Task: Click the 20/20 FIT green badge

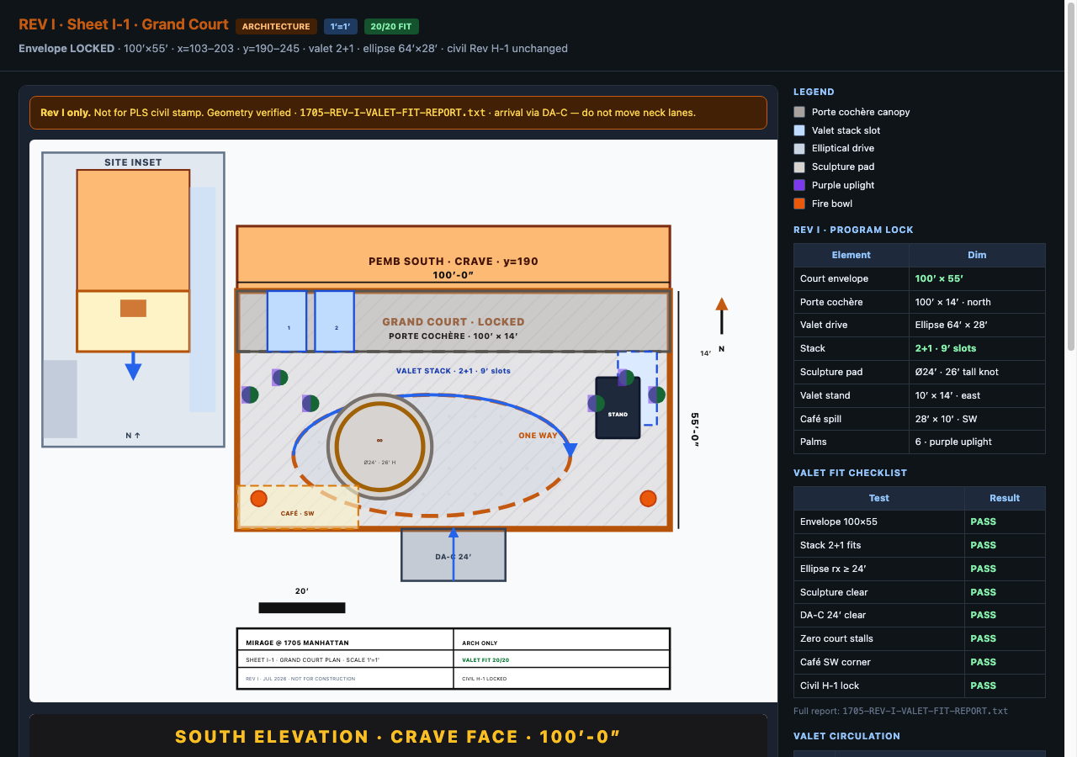Action: pos(391,27)
